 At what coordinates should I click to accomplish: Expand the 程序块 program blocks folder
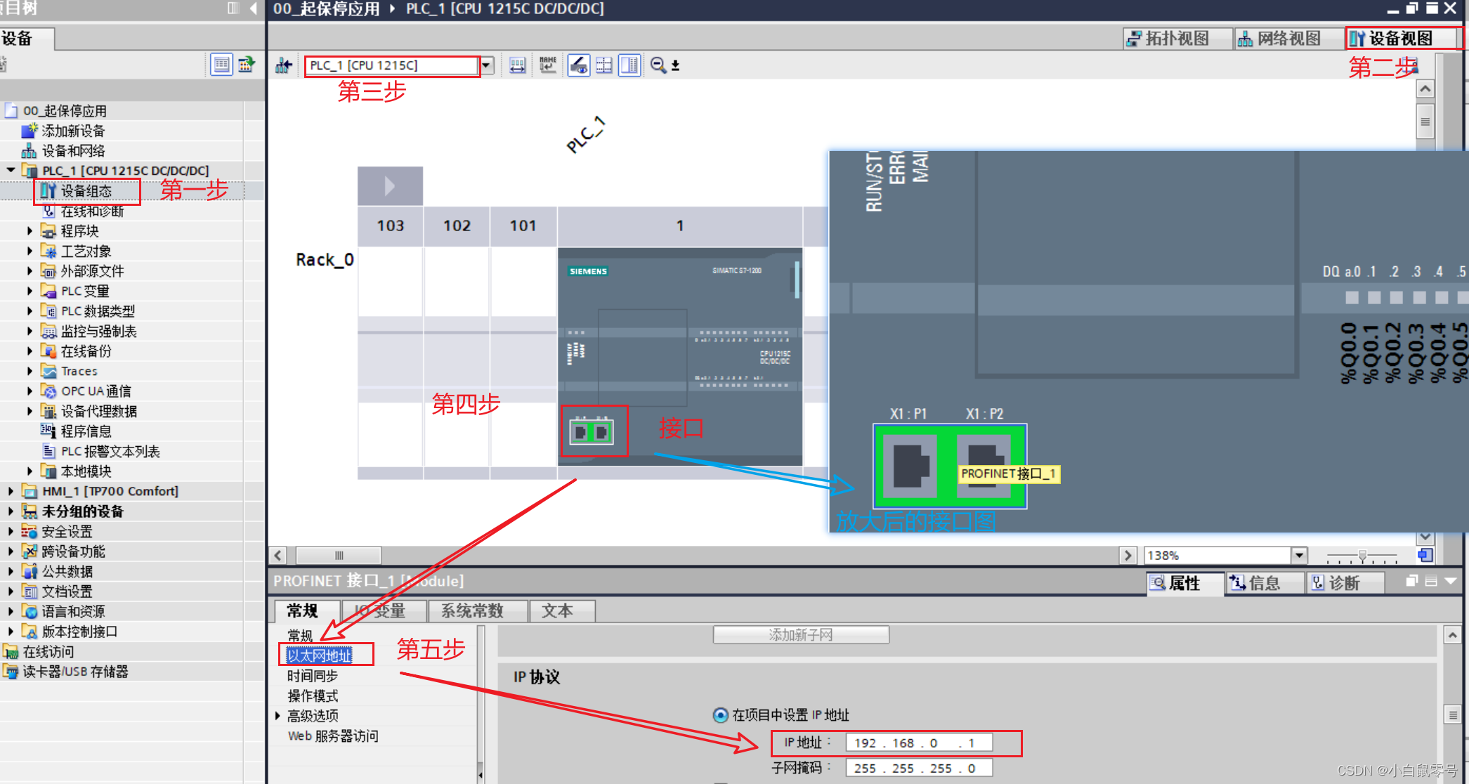tap(30, 231)
